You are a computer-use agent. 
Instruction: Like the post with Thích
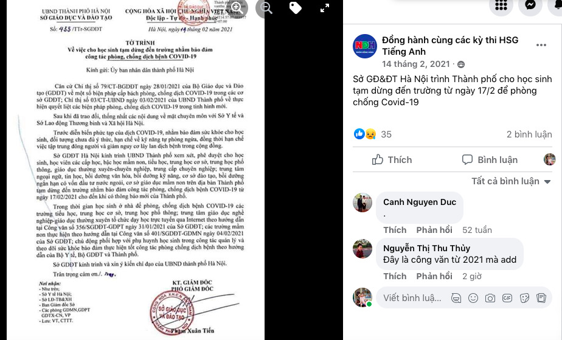392,160
